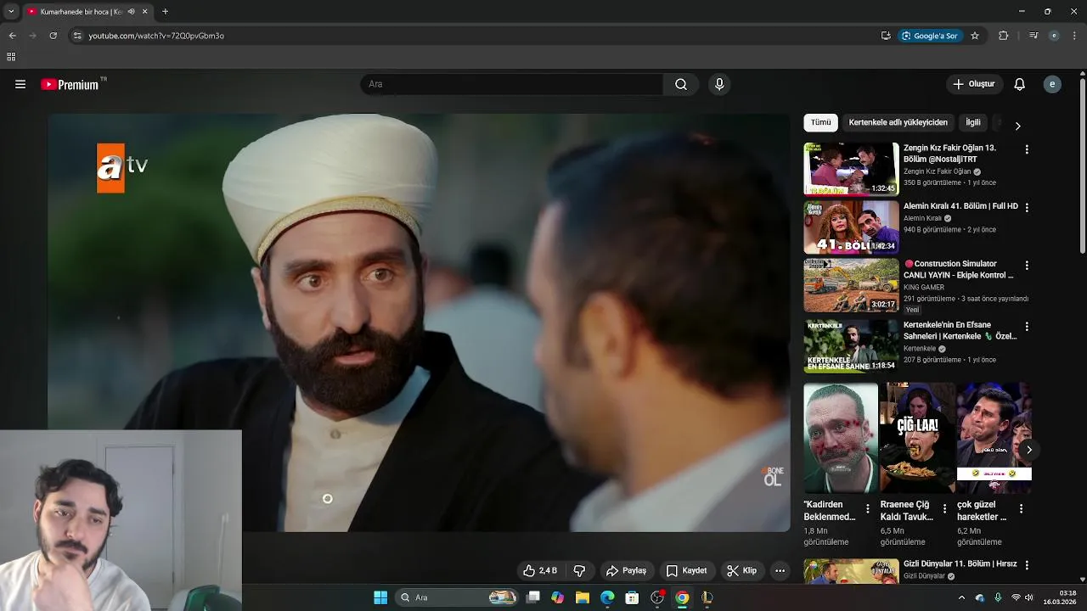The width and height of the screenshot is (1087, 611).
Task: Switch to the Kumarhanede bir hoca tab
Action: click(x=82, y=12)
